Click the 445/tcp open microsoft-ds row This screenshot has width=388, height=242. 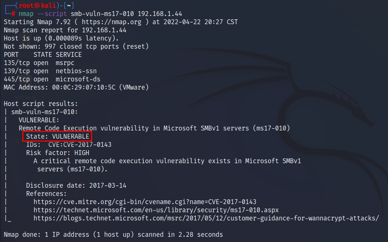pyautogui.click(x=52, y=79)
